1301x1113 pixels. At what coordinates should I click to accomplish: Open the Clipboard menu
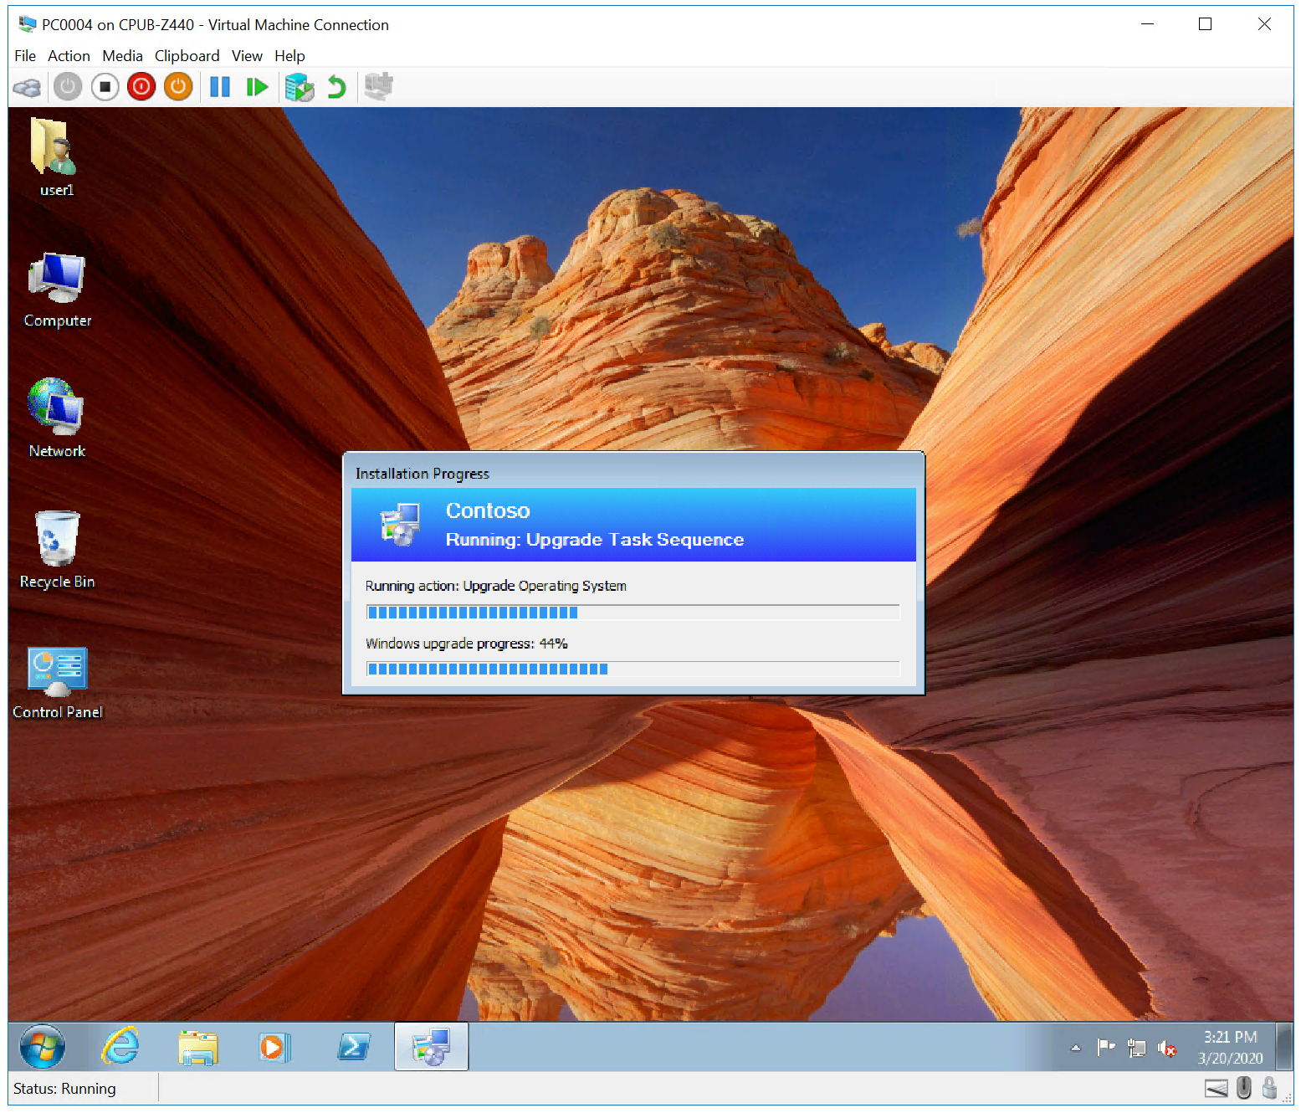tap(187, 55)
